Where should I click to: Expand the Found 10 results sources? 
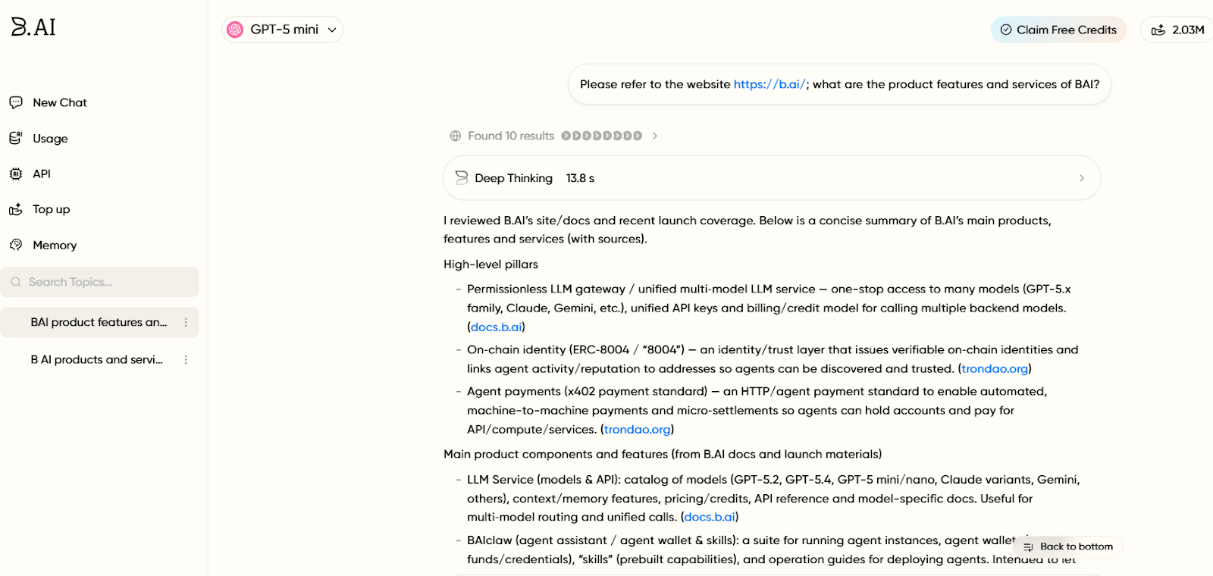[x=655, y=136]
